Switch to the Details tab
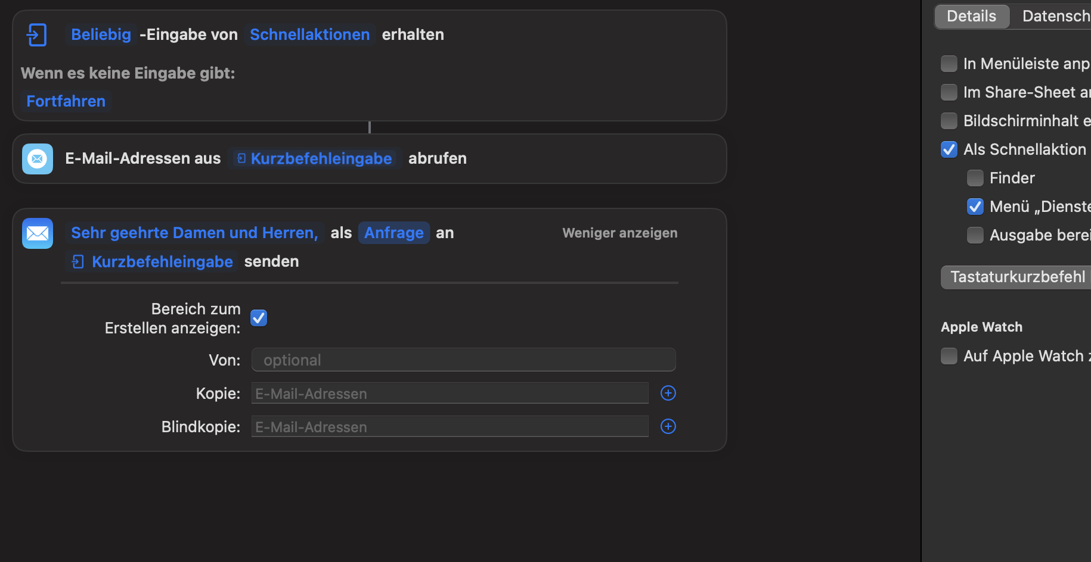Viewport: 1091px width, 562px height. click(x=971, y=16)
